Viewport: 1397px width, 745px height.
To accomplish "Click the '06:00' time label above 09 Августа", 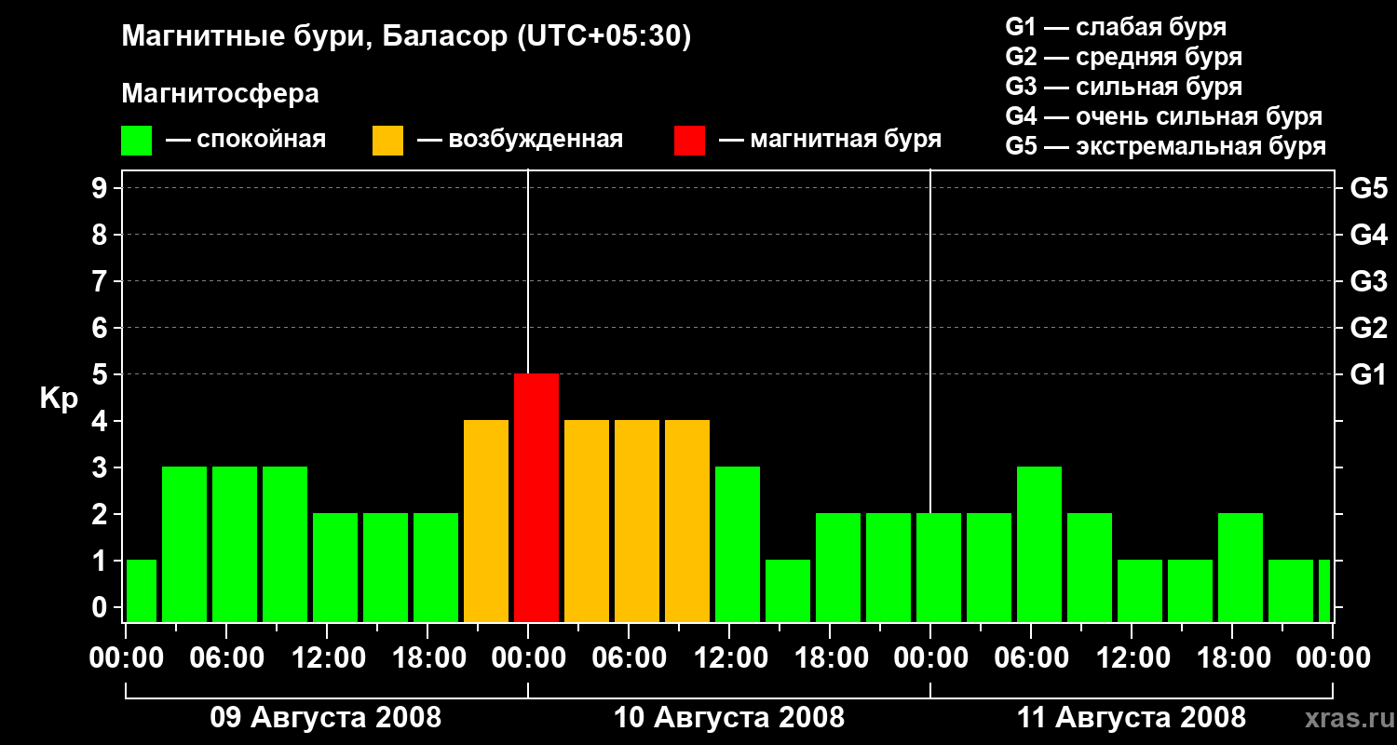I will click(x=226, y=657).
